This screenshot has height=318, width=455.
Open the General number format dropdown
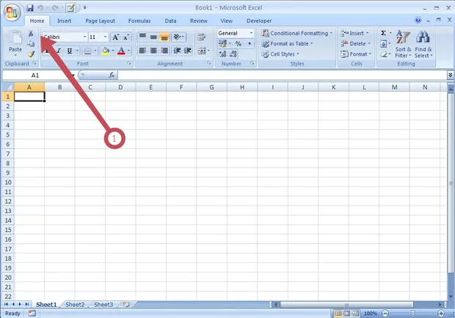[x=251, y=33]
